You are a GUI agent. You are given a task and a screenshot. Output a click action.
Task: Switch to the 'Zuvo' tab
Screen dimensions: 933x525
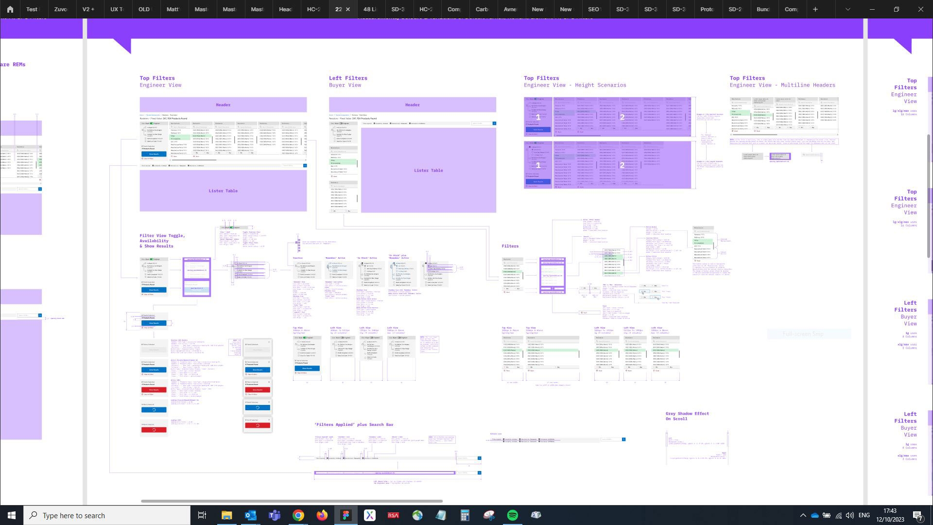coord(60,9)
